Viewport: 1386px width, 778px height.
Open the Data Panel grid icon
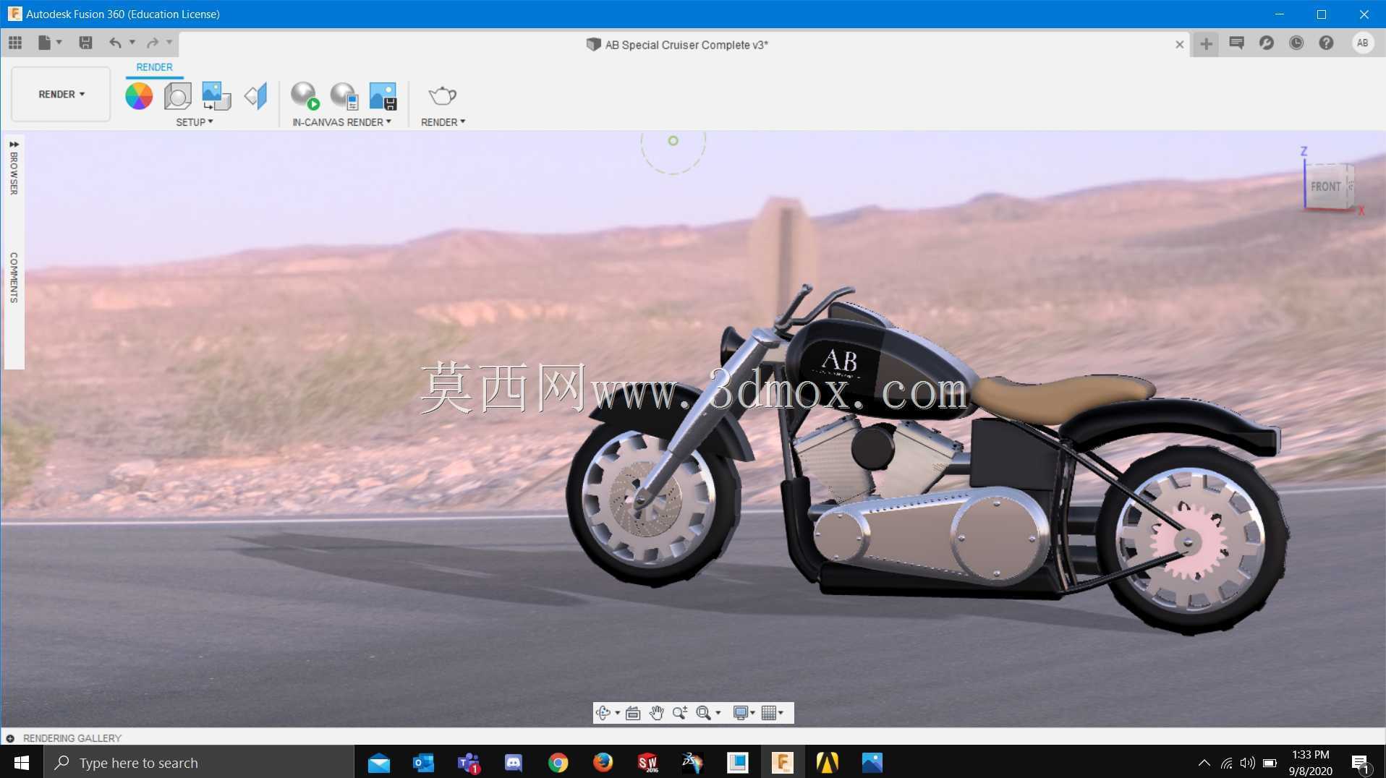tap(15, 43)
